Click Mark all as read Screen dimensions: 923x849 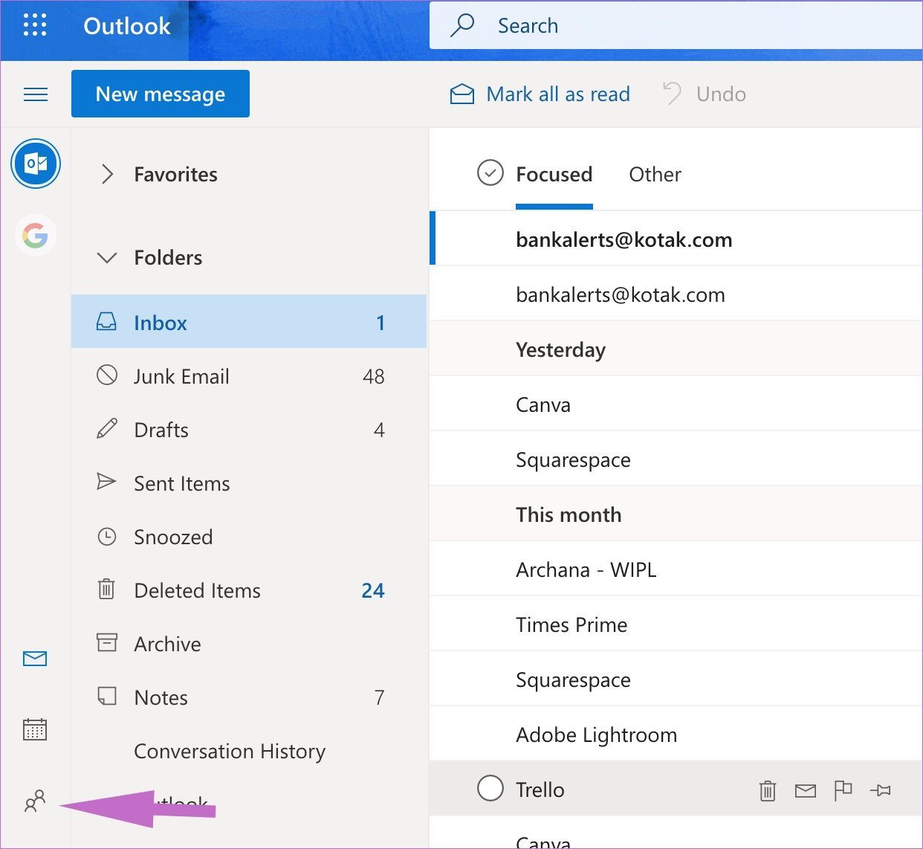pos(558,94)
